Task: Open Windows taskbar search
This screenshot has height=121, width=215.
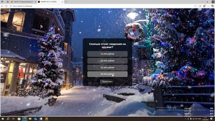Action: [8, 119]
